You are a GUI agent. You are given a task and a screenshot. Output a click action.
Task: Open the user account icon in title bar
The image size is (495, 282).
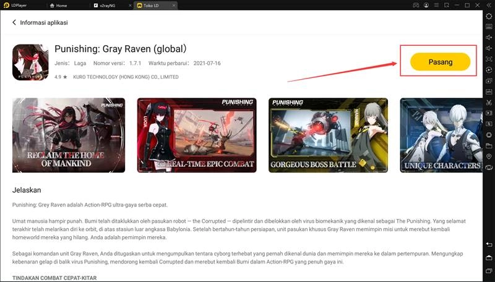click(x=426, y=5)
